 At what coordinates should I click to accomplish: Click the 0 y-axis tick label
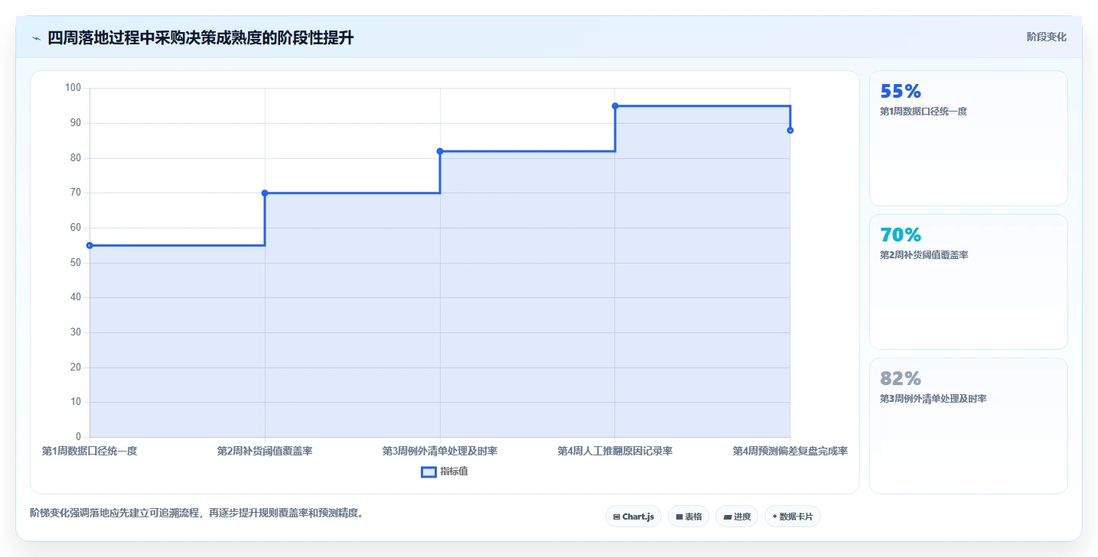[x=78, y=437]
